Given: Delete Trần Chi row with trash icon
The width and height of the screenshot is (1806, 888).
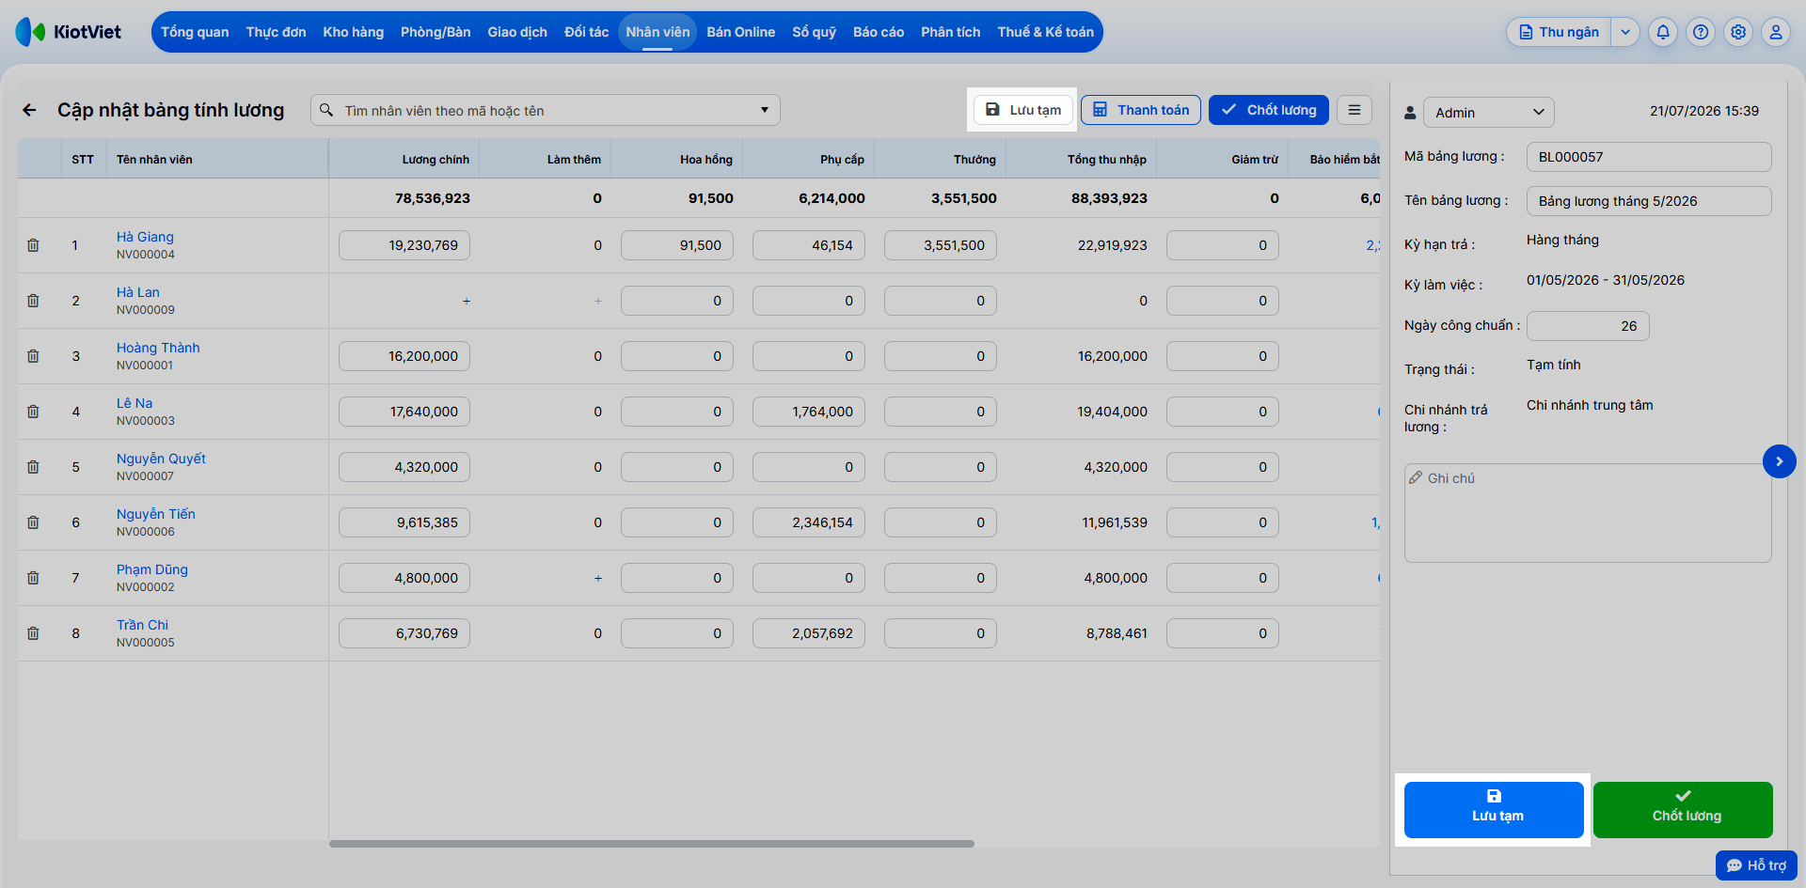Looking at the screenshot, I should tap(33, 633).
